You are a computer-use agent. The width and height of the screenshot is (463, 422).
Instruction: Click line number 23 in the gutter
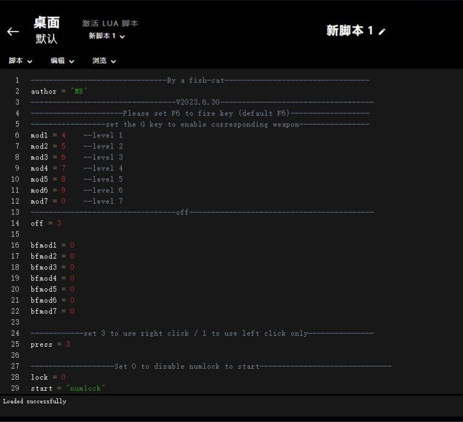tap(15, 322)
